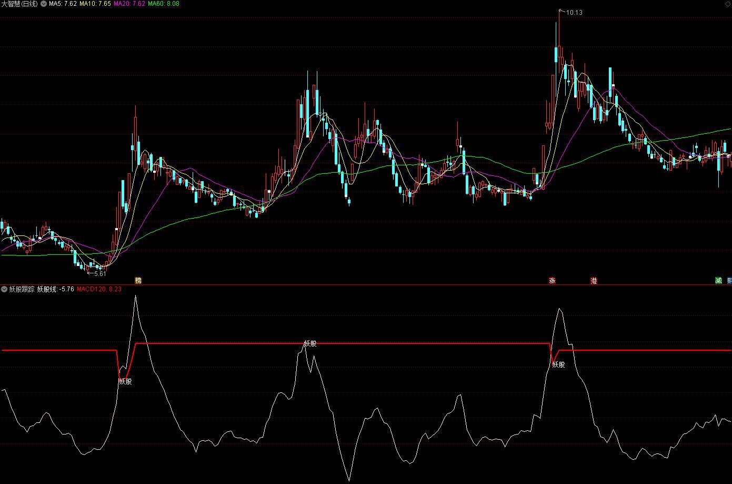Click the first 妖股 signal at left dip
Viewport: 732px width, 484px height.
(x=125, y=381)
